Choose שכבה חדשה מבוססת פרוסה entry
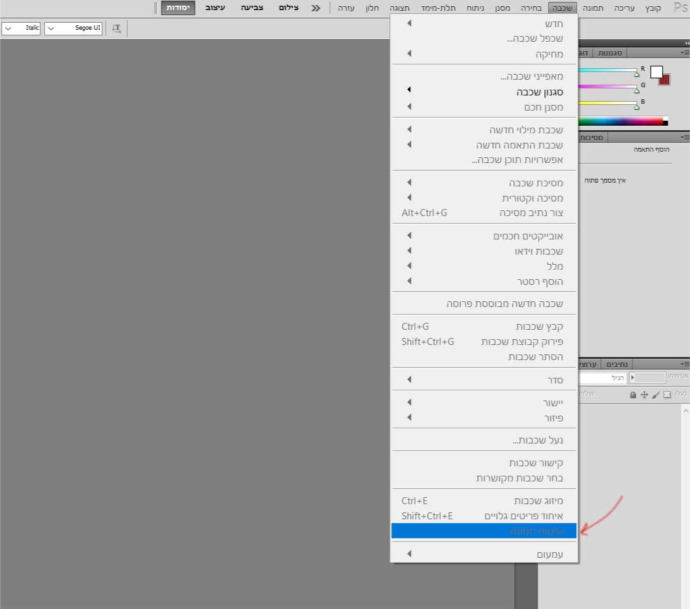Image resolution: width=690 pixels, height=609 pixels. tap(484, 304)
